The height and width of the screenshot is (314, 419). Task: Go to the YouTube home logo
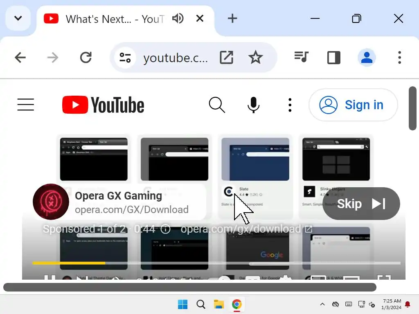(103, 105)
